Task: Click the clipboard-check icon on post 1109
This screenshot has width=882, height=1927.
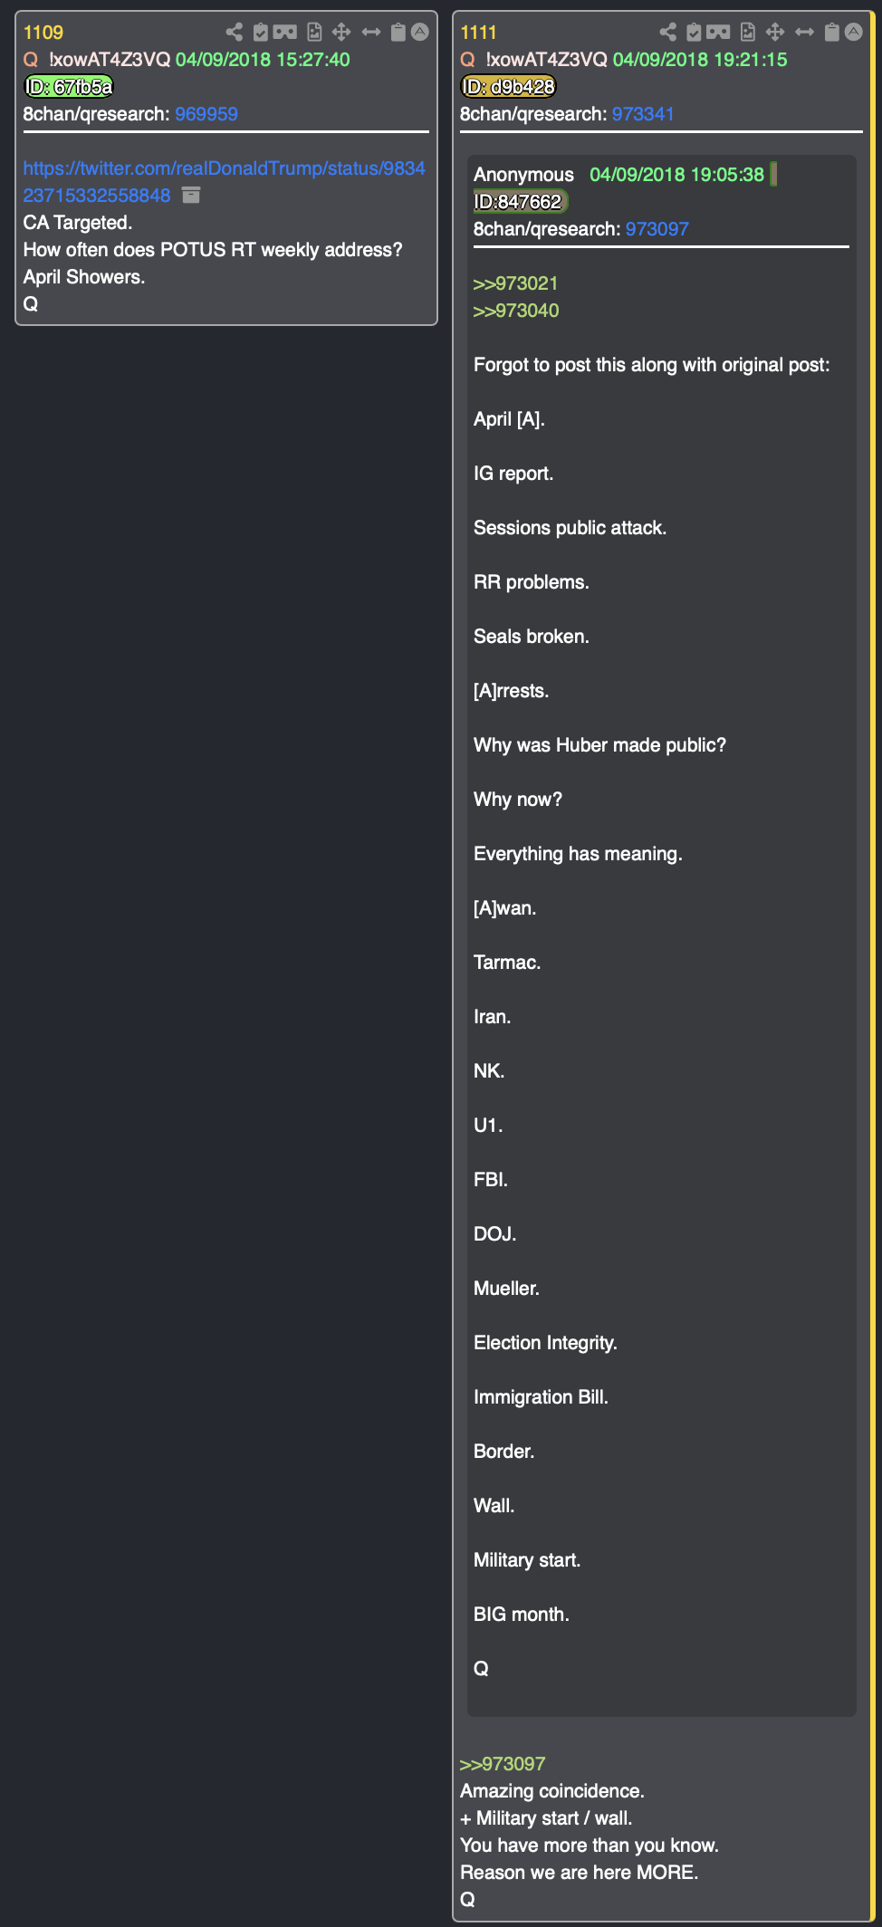Action: [x=261, y=33]
